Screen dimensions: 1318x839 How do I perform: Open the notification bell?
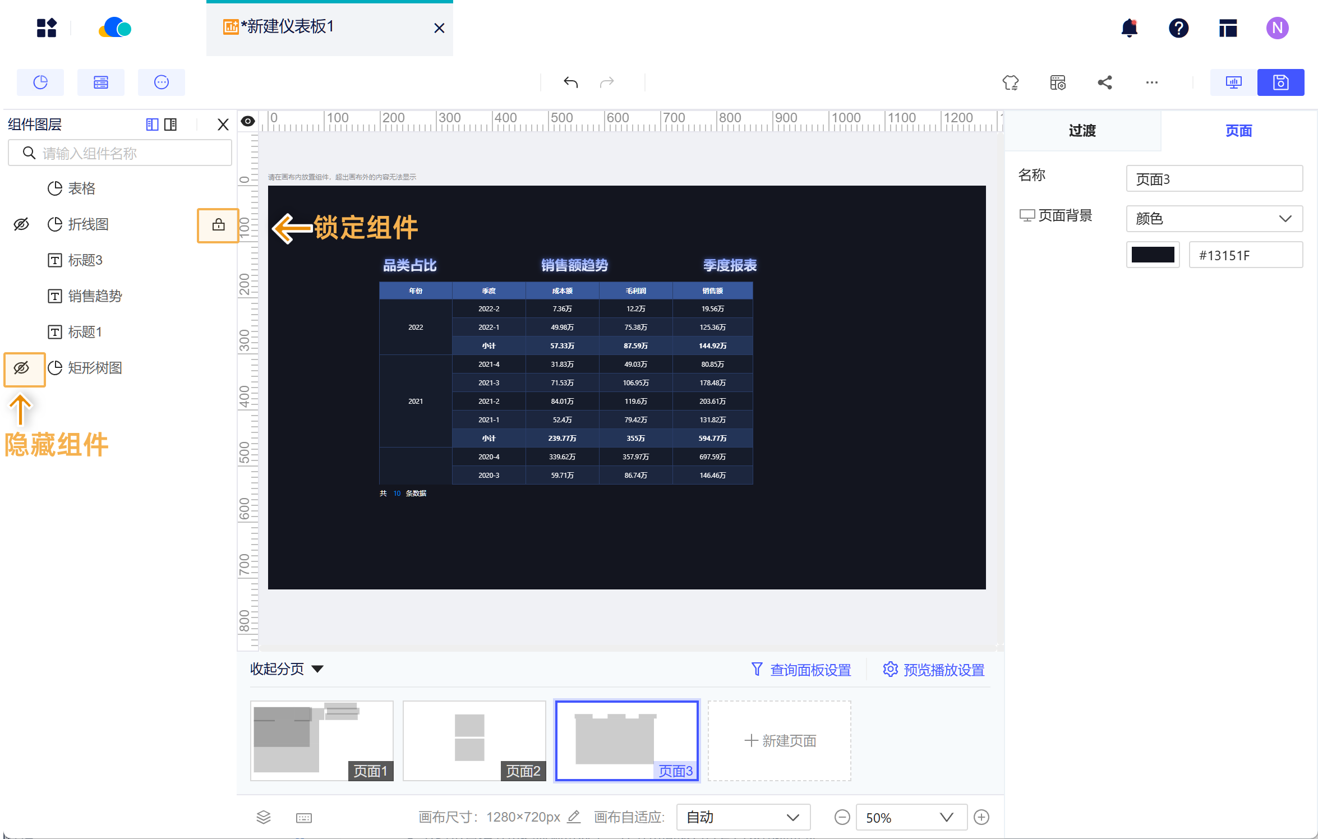[1129, 28]
